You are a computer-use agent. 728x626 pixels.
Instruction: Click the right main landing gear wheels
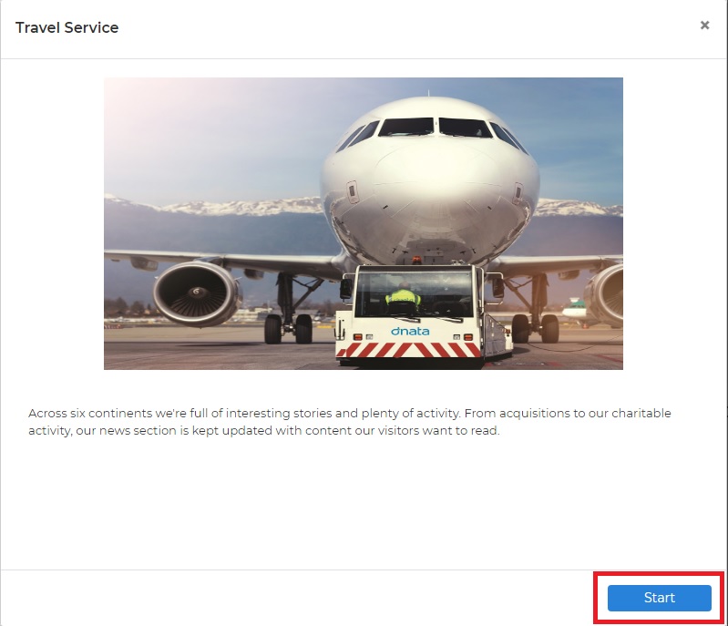coord(536,328)
